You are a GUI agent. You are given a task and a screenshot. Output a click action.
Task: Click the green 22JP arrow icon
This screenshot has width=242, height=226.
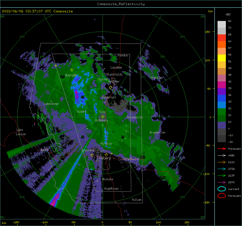pyautogui.click(x=222, y=175)
